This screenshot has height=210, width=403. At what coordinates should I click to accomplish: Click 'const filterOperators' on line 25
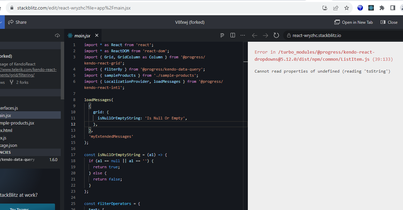tap(107, 204)
